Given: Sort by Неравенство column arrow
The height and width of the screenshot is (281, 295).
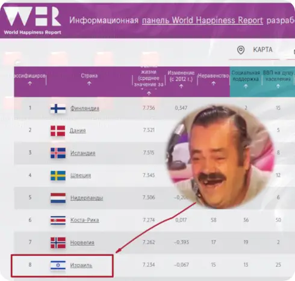Looking at the screenshot, I should [x=214, y=83].
